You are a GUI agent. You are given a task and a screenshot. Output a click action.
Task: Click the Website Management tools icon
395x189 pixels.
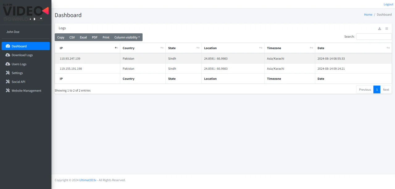click(8, 90)
